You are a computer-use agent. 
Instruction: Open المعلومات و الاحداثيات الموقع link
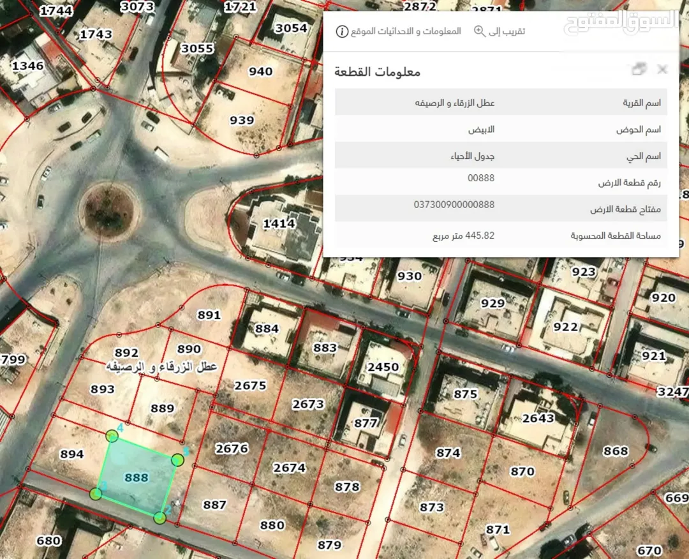pyautogui.click(x=406, y=31)
